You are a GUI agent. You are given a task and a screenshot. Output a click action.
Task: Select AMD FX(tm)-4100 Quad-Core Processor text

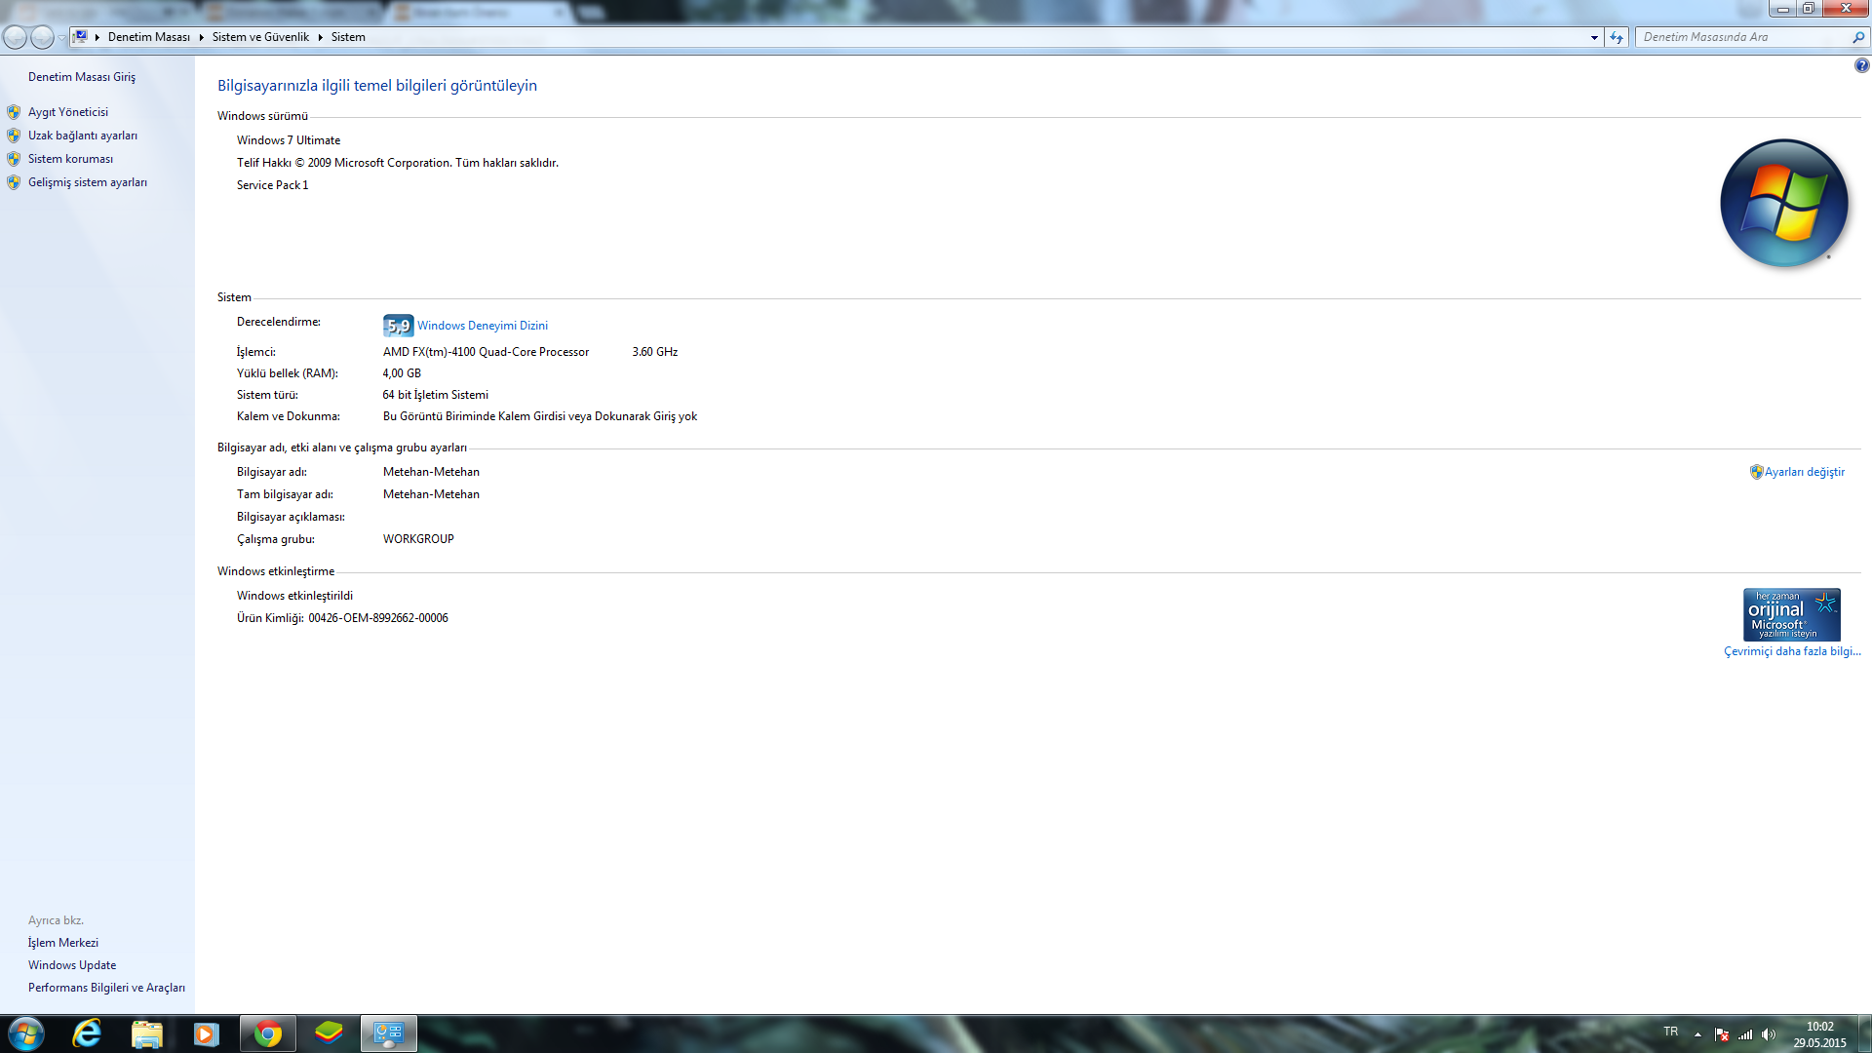coord(486,352)
